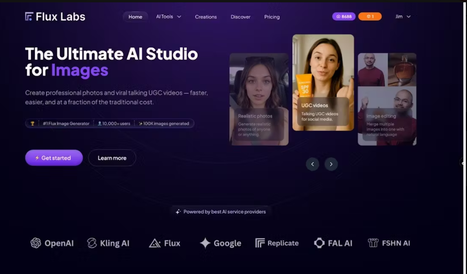Click the purple 8688 credits badge
Viewport: 467px width, 274px height.
coord(344,16)
